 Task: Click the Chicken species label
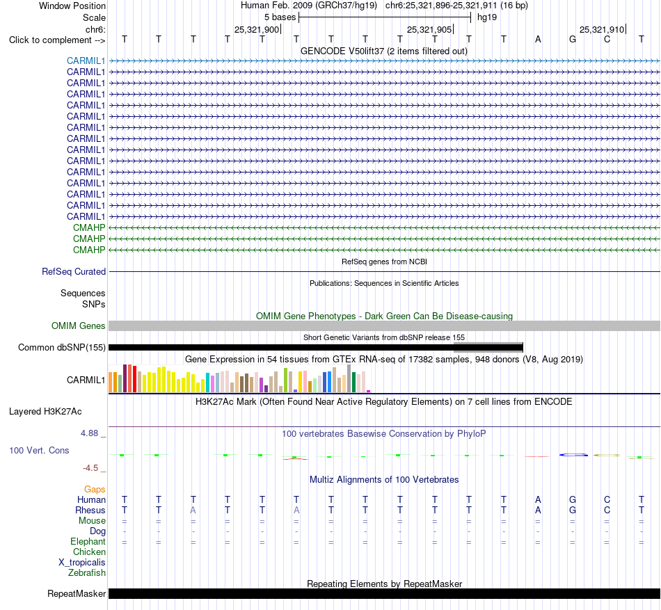(89, 552)
